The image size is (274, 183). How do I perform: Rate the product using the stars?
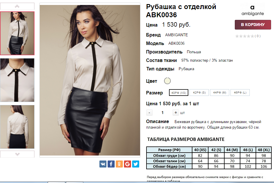point(244,36)
